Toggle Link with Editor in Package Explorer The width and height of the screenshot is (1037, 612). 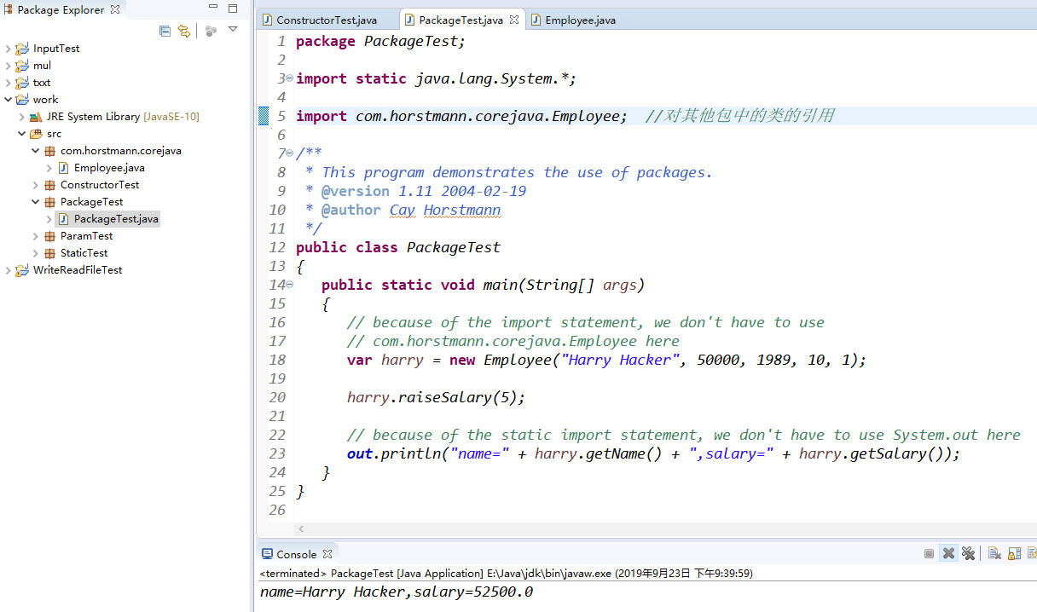pyautogui.click(x=183, y=32)
